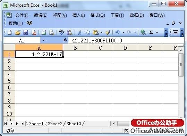187x136 pixels.
Task: Select column B header
Action: click(x=76, y=48)
